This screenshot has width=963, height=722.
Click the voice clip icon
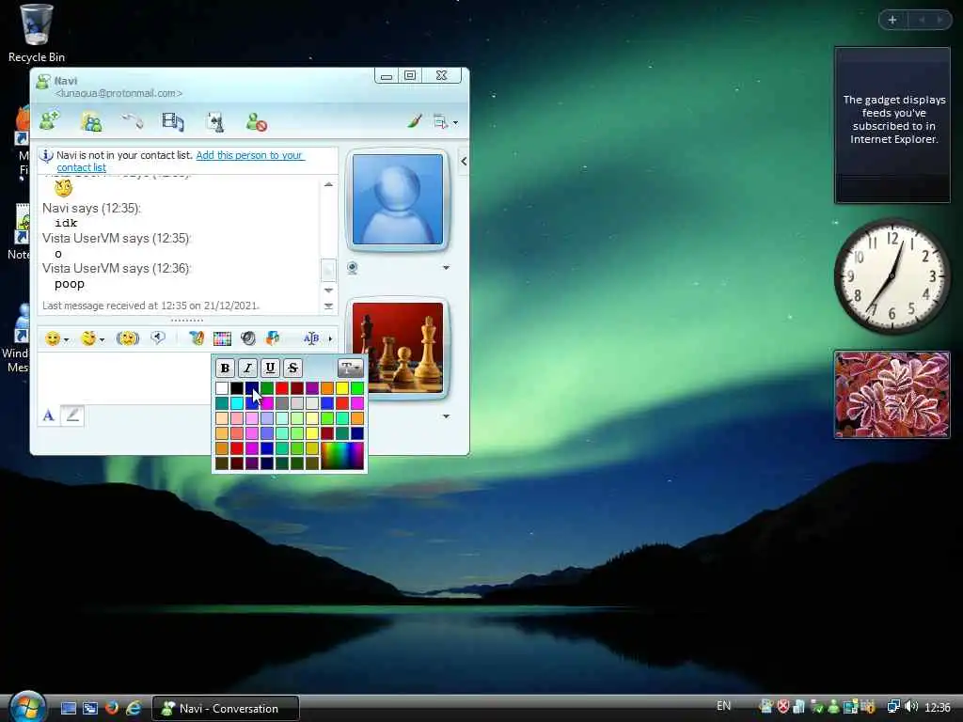tap(158, 337)
